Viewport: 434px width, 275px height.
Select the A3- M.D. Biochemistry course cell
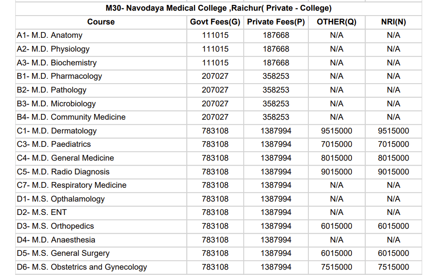tap(57, 63)
